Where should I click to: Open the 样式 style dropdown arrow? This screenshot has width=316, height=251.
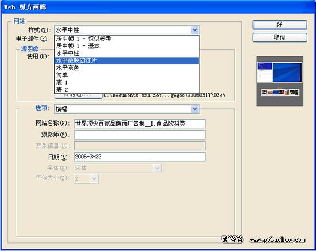coord(195,30)
